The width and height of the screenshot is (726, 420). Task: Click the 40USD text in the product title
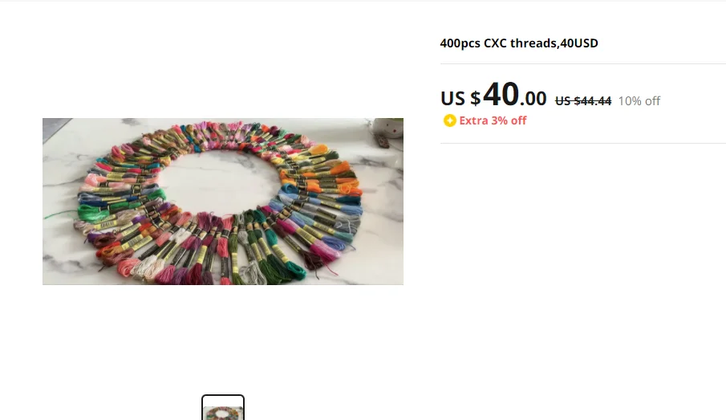[x=578, y=43]
